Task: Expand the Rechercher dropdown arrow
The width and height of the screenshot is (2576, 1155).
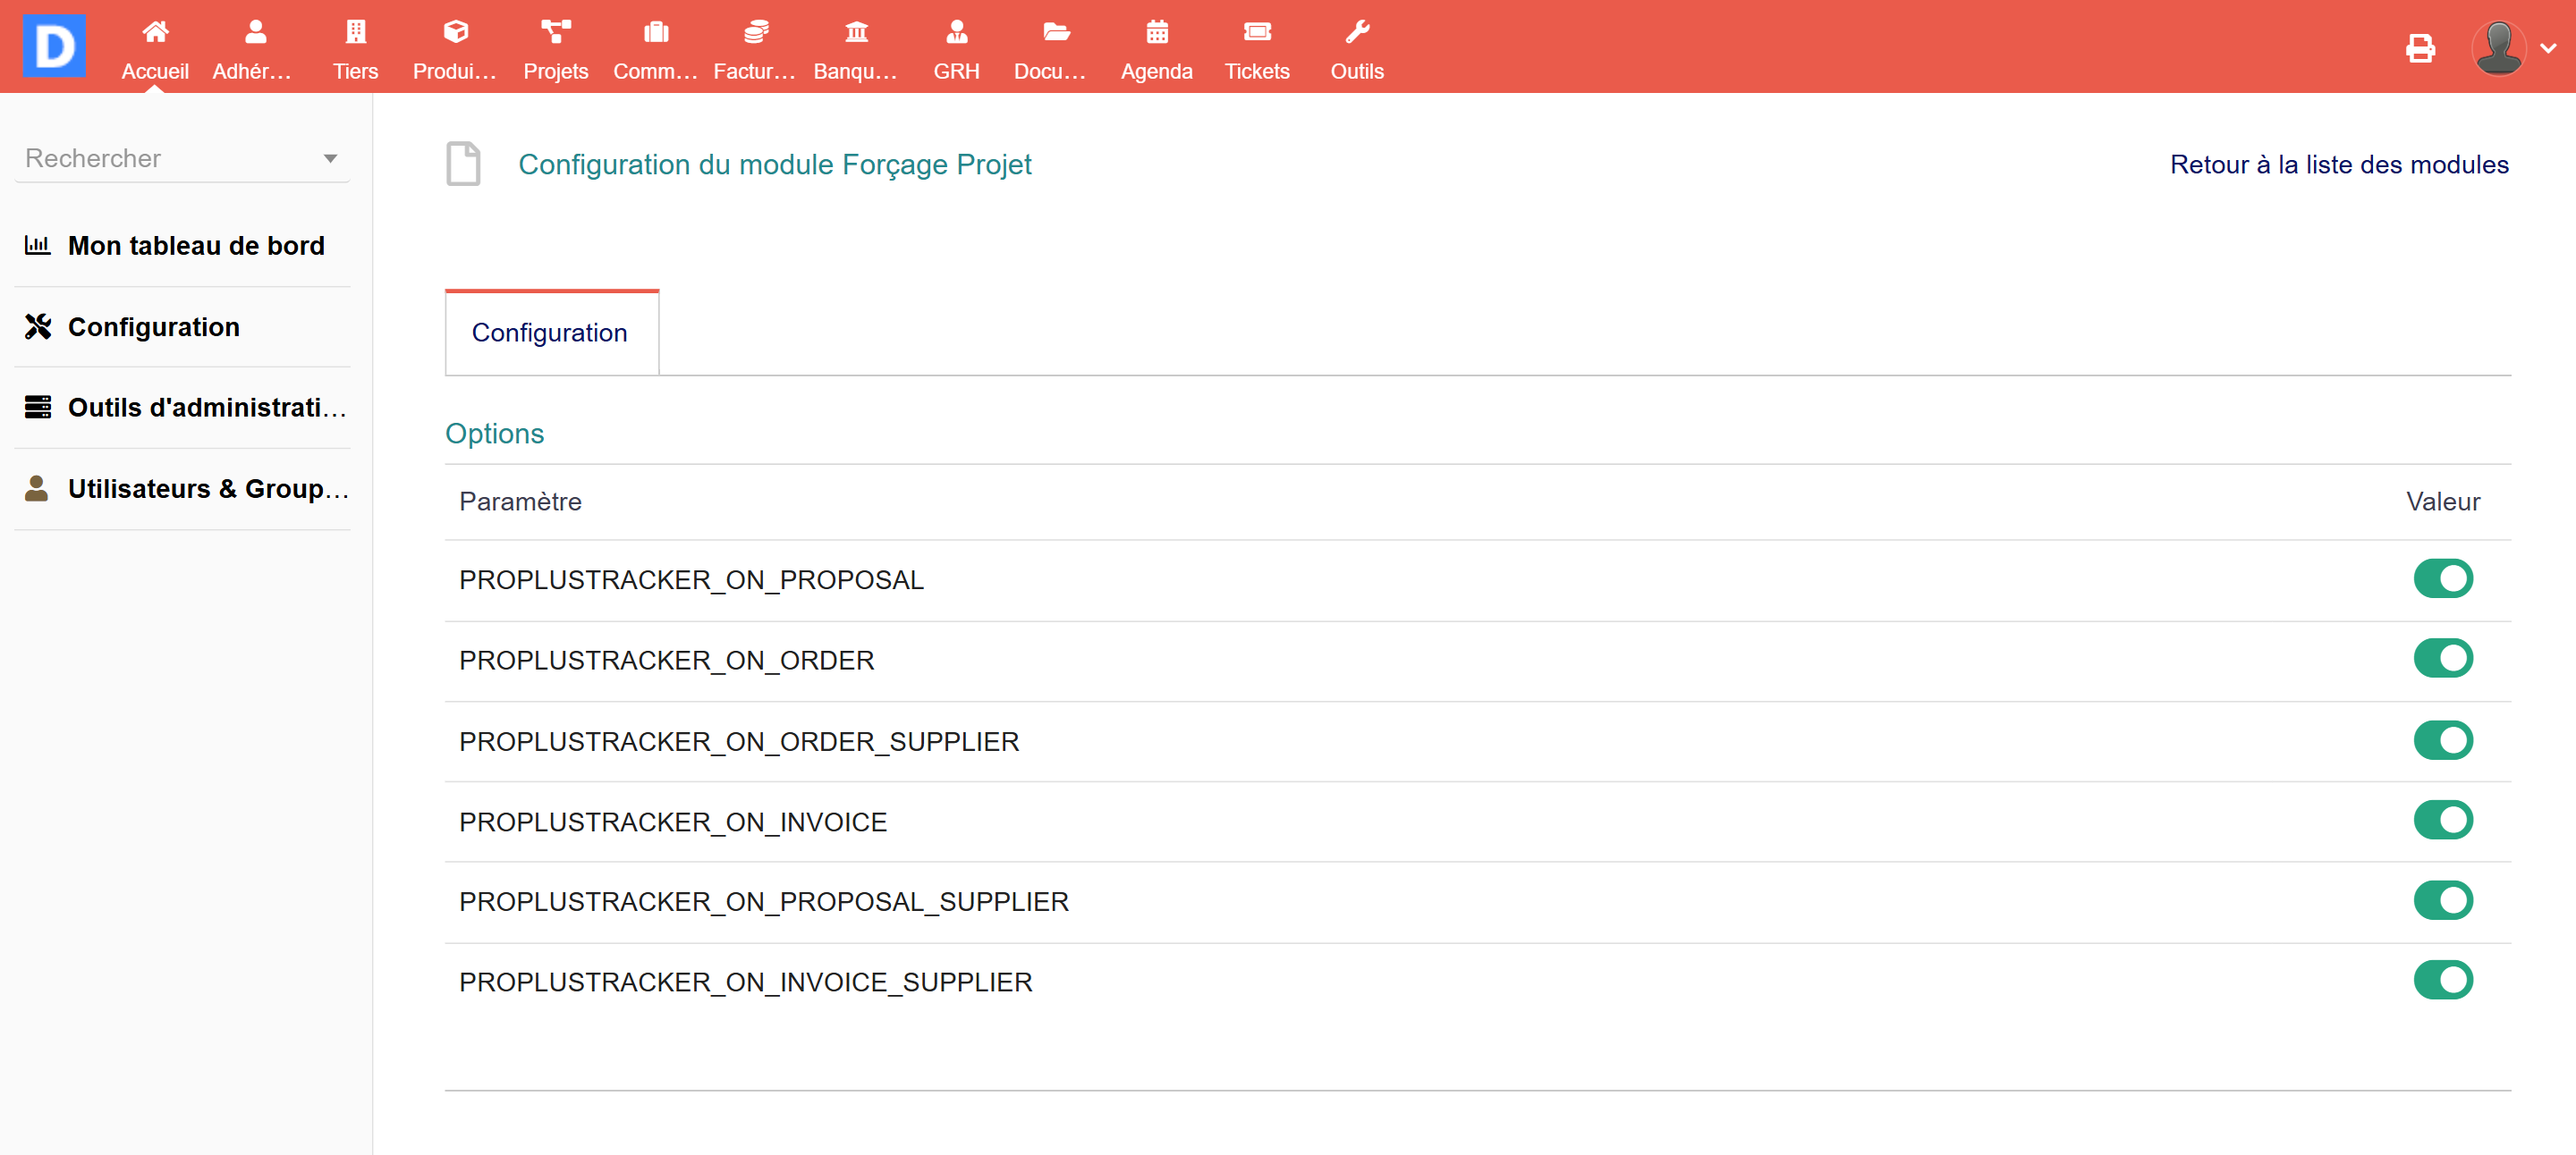Action: click(x=330, y=159)
